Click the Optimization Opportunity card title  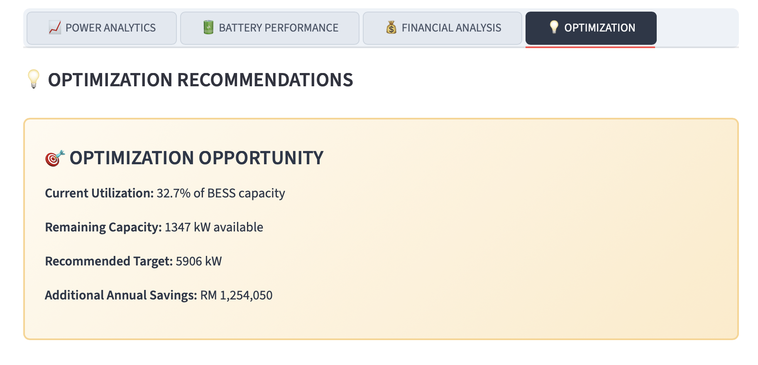coord(196,158)
